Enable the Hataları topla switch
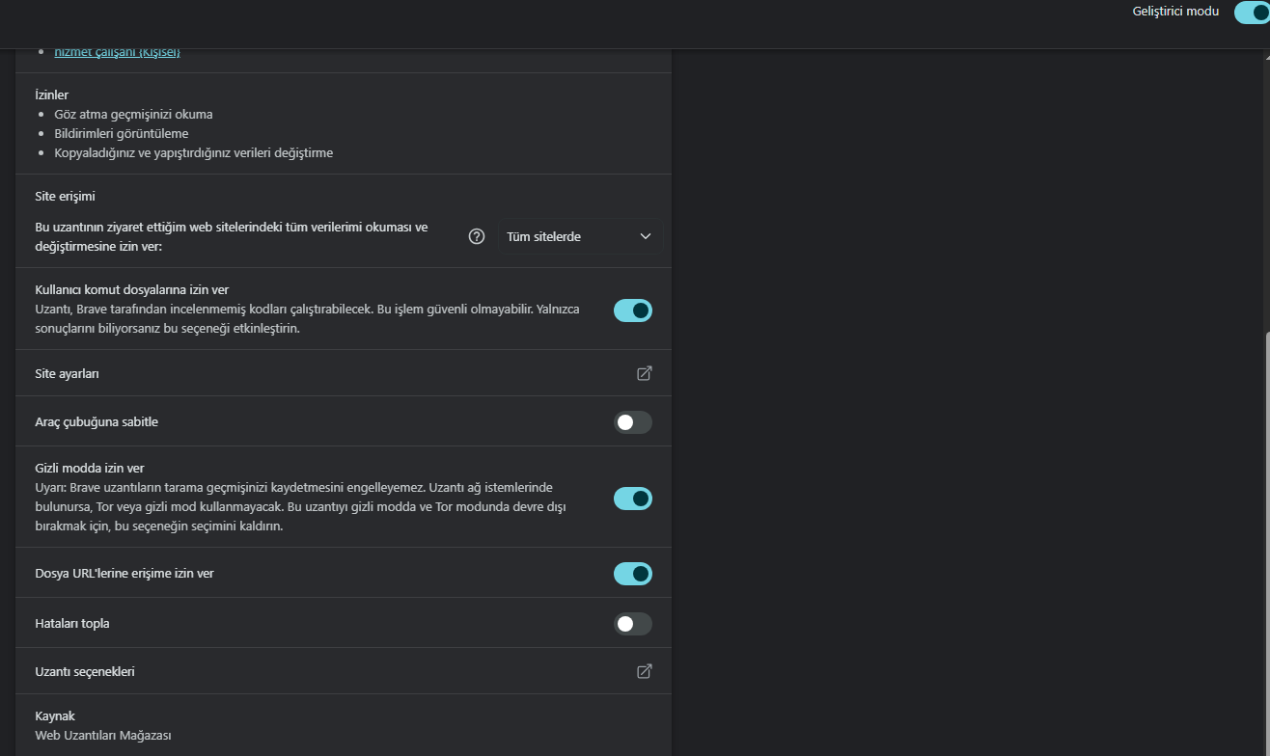 [x=633, y=624]
